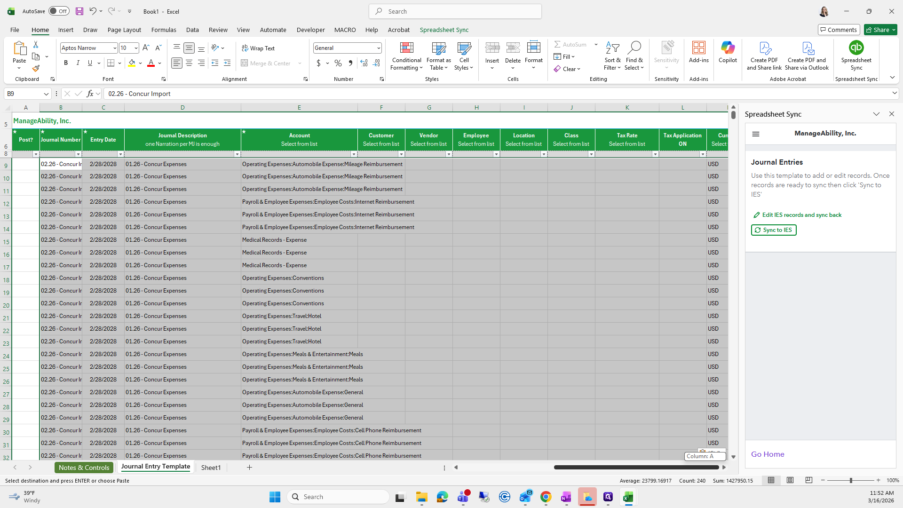The width and height of the screenshot is (903, 508).
Task: Click the Go Home link
Action: click(x=768, y=454)
